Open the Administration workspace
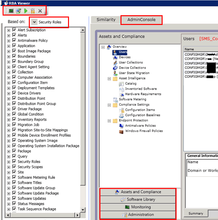Screen dimensions: 218x220 pyautogui.click(x=138, y=215)
